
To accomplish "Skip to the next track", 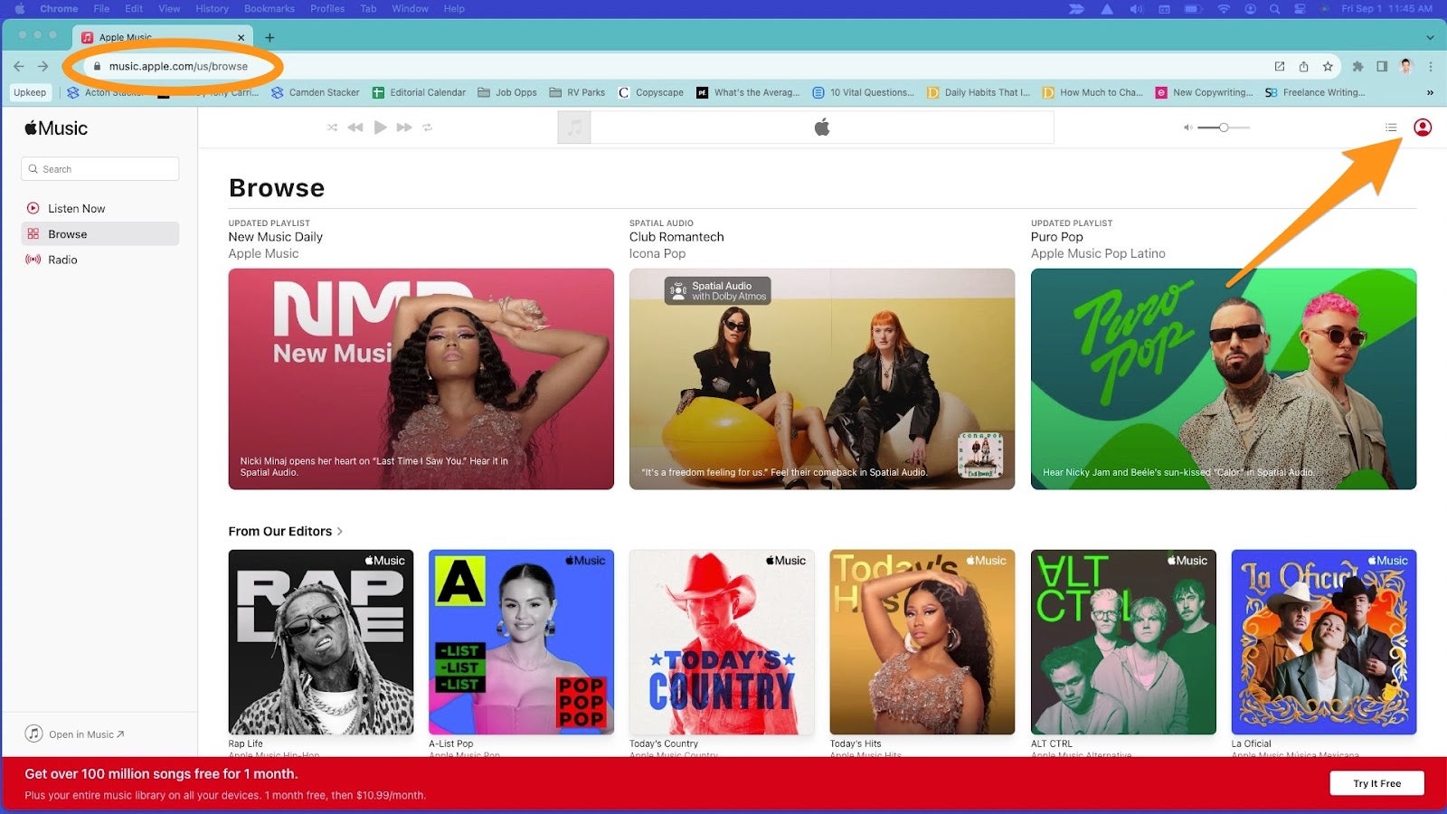I will [404, 128].
